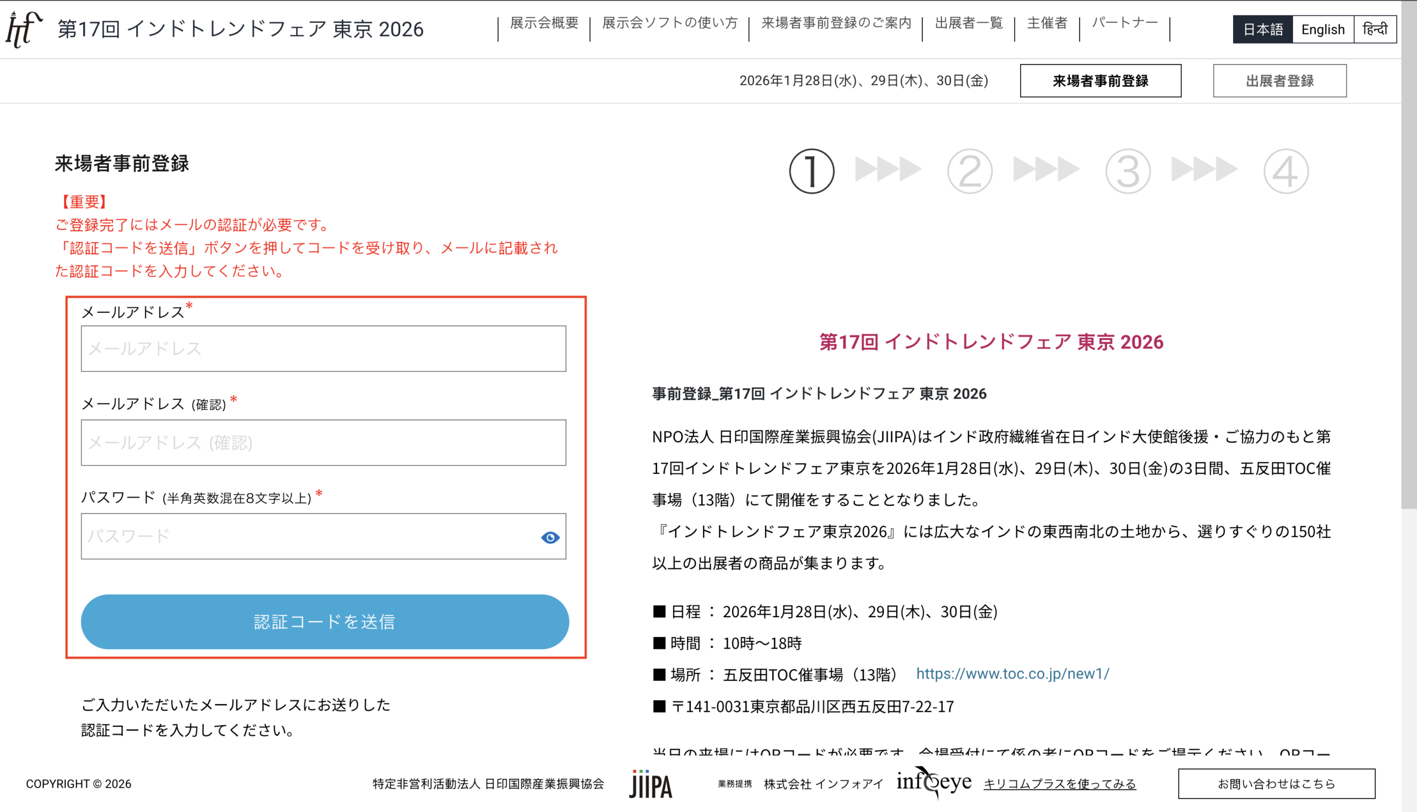1417x812 pixels.
Task: Click キリコムプラスを使ってみる link
Action: point(1059,784)
